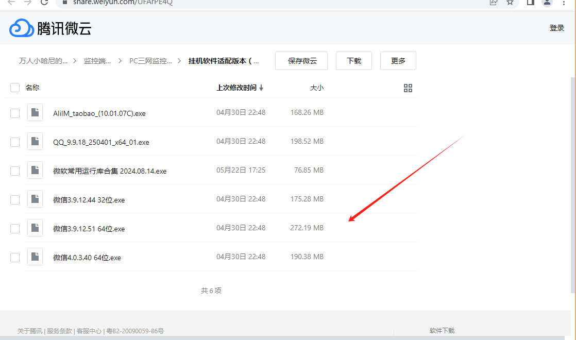Image resolution: width=576 pixels, height=340 pixels.
Task: Click file name AliIM_taobao_(10.01.07C).exe
Action: coord(99,113)
